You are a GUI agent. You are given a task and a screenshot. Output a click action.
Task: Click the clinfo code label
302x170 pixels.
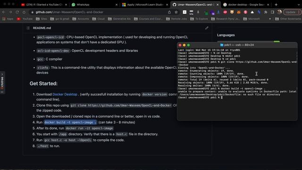pyautogui.click(x=43, y=68)
